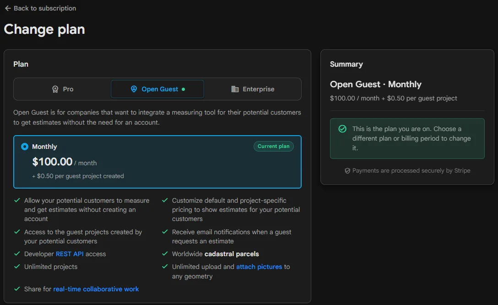This screenshot has width=498, height=305.
Task: Click the cadastral parcels bold text
Action: 232,254
